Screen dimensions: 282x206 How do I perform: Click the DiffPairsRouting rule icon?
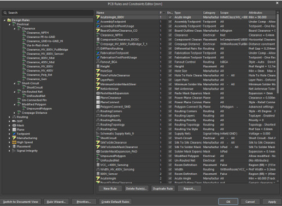pos(98,49)
